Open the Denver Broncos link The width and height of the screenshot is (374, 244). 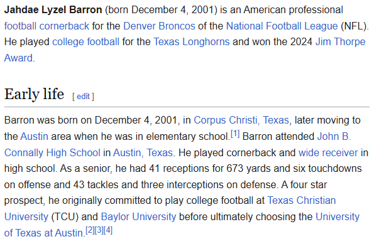point(159,26)
